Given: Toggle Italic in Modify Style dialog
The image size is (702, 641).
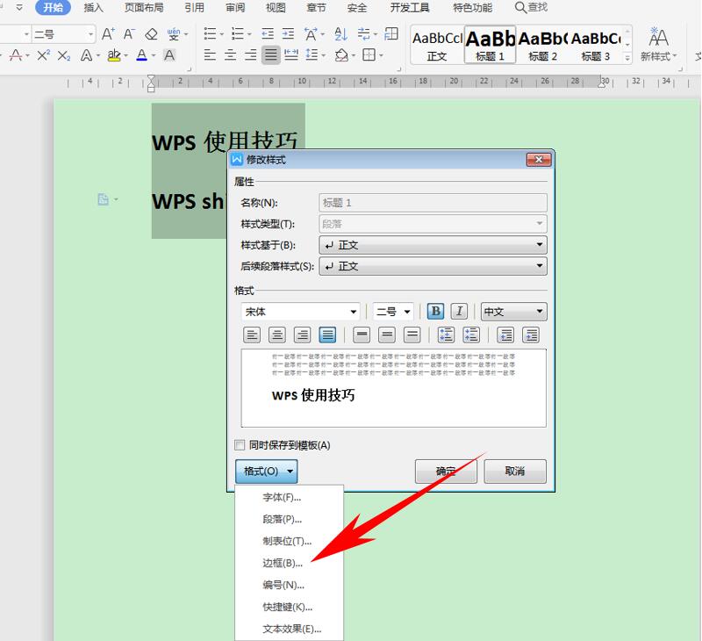Looking at the screenshot, I should (459, 312).
